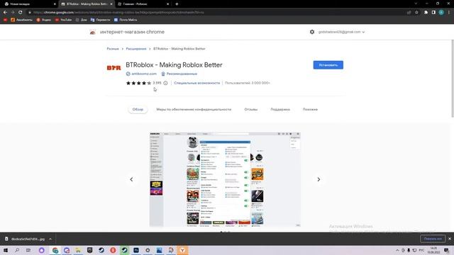
Task: Click the Chrome Web Store logo
Action: click(x=93, y=32)
